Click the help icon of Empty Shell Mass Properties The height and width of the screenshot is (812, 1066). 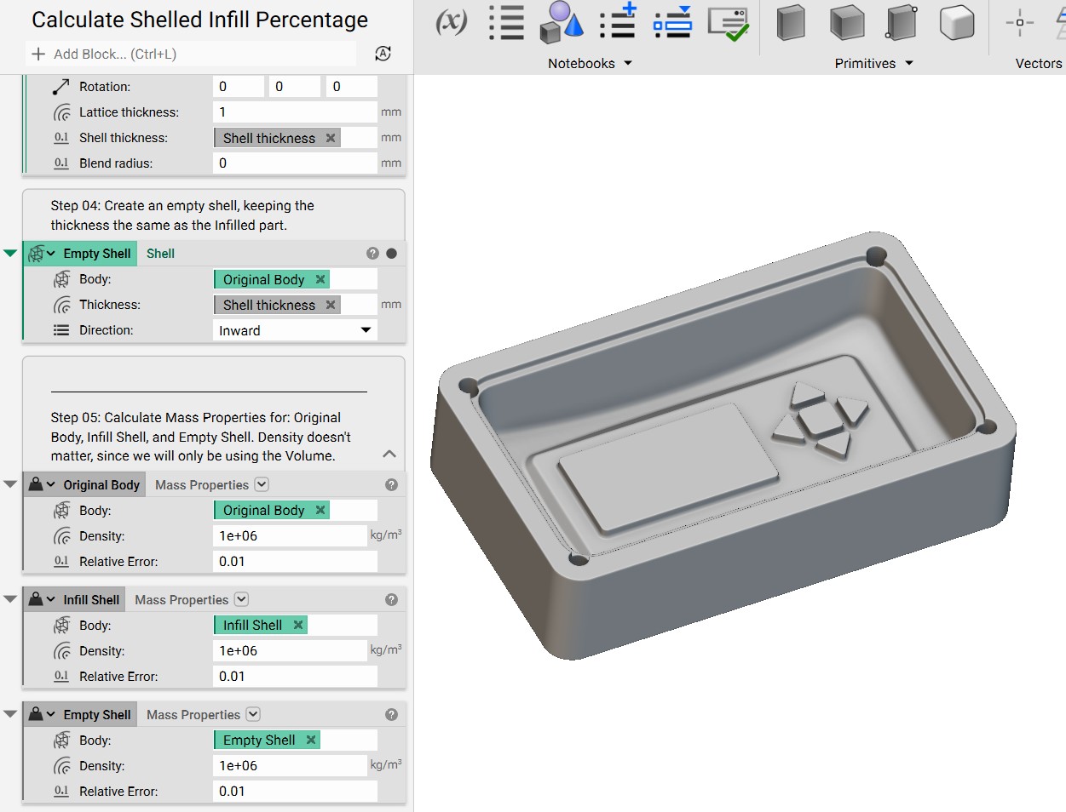(391, 715)
